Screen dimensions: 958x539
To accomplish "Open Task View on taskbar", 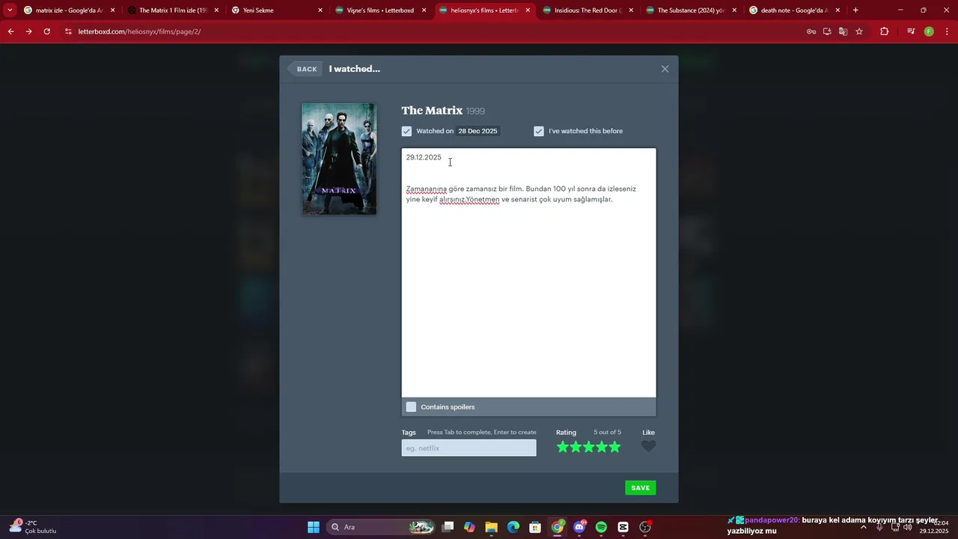I will (448, 527).
